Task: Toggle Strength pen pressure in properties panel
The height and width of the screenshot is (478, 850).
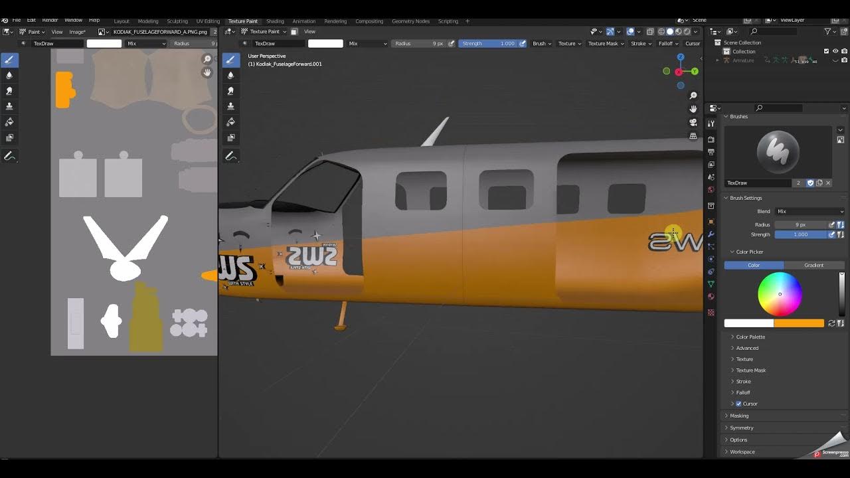Action: click(x=831, y=234)
